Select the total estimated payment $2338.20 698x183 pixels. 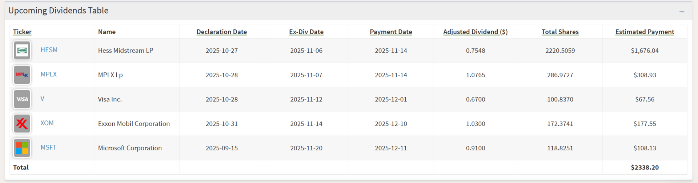point(645,167)
